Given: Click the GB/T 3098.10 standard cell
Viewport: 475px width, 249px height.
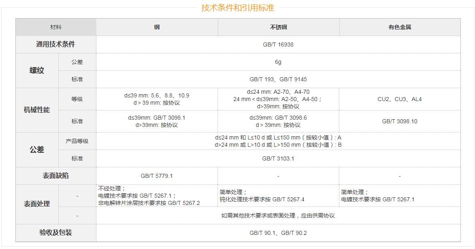Looking at the screenshot, I should 400,121.
